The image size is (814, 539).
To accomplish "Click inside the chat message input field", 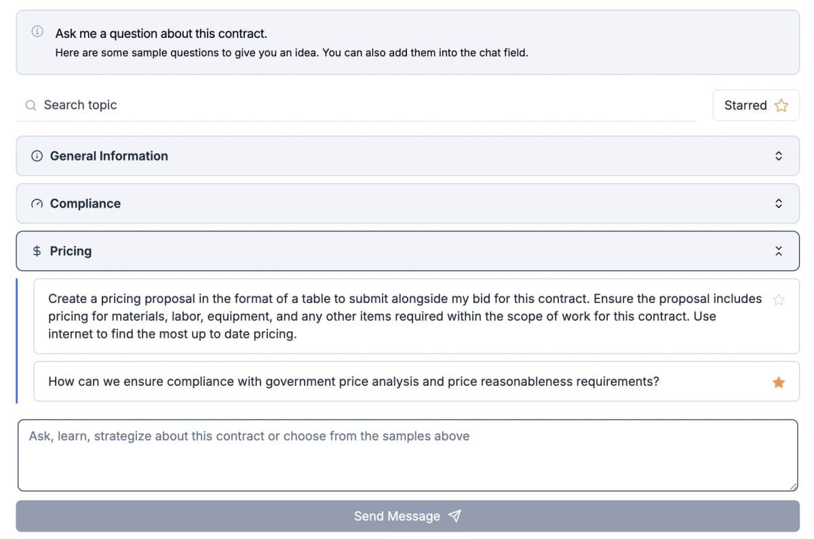I will point(407,454).
